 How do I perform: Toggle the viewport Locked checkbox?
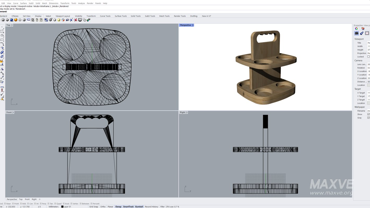point(368,57)
